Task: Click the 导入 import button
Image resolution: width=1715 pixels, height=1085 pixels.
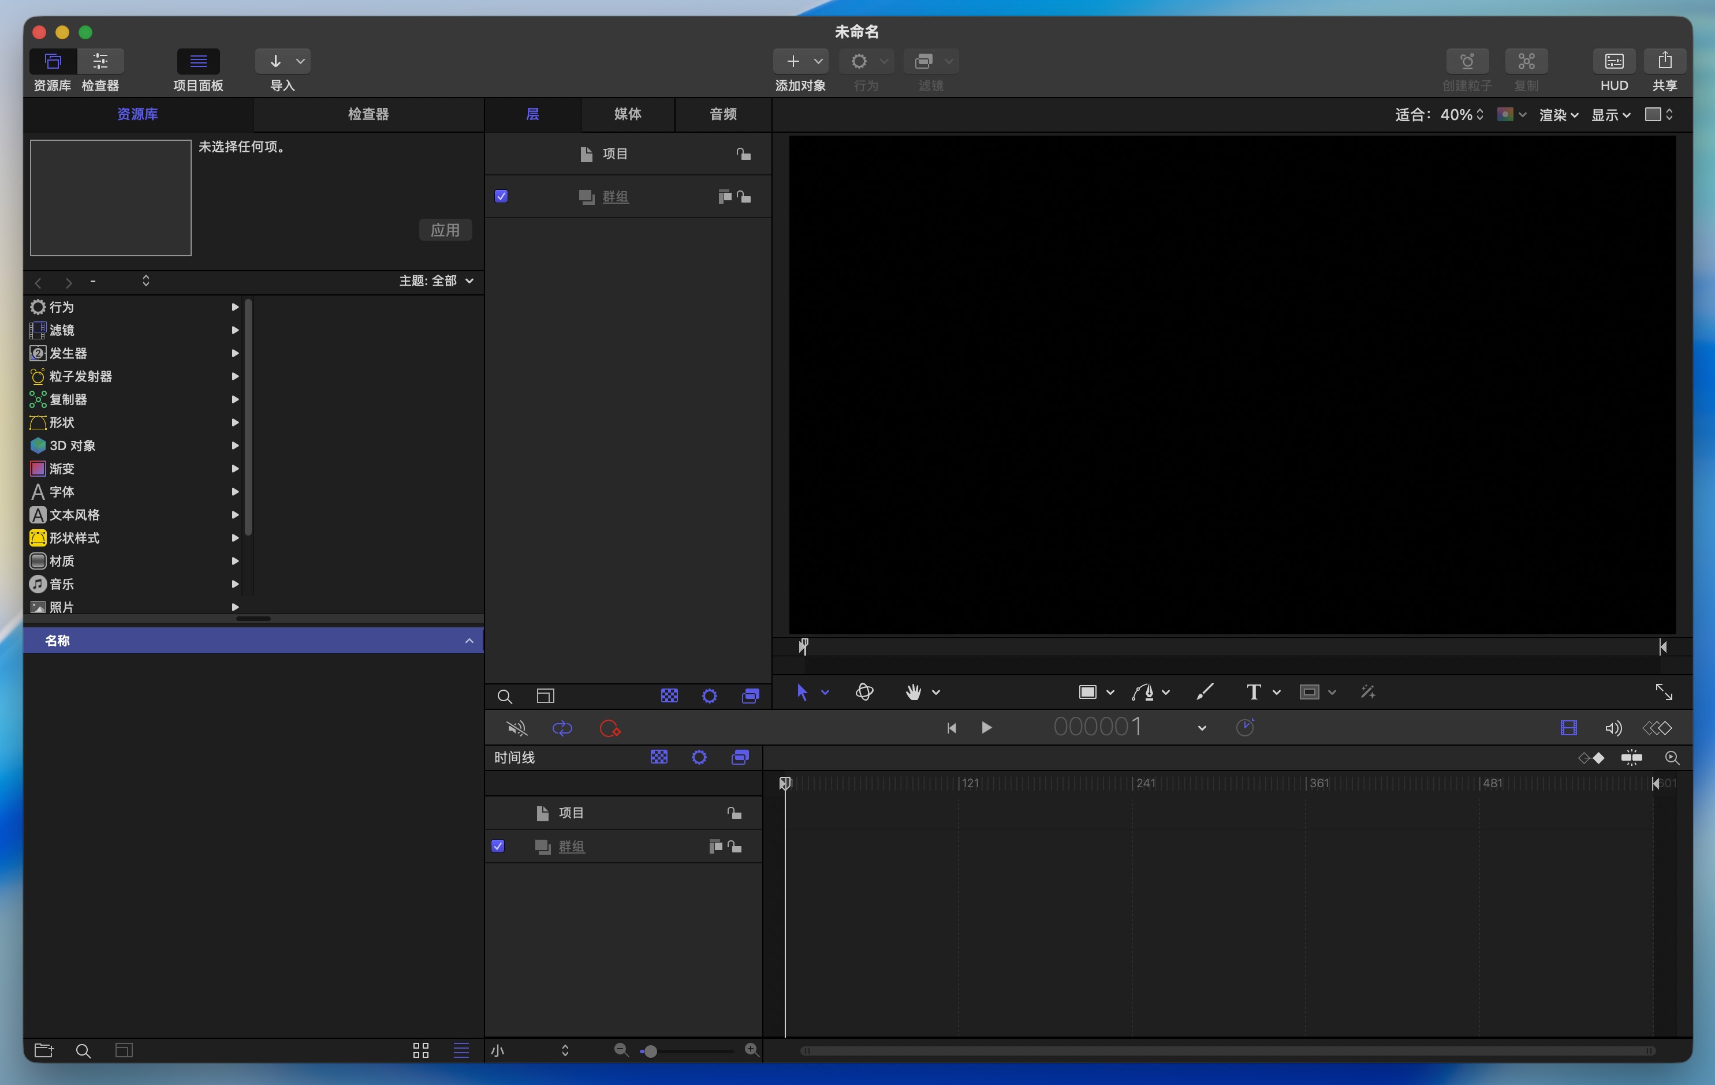Action: coord(275,62)
